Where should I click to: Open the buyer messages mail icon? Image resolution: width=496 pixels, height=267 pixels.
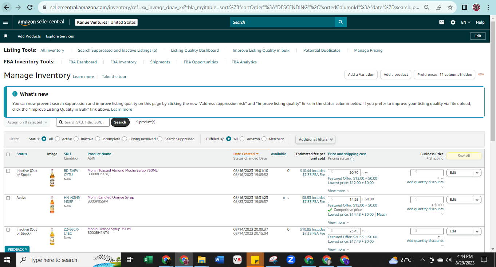point(442,22)
